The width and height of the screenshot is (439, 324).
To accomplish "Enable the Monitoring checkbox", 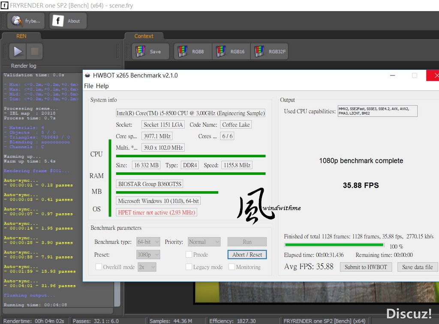I will [232, 267].
